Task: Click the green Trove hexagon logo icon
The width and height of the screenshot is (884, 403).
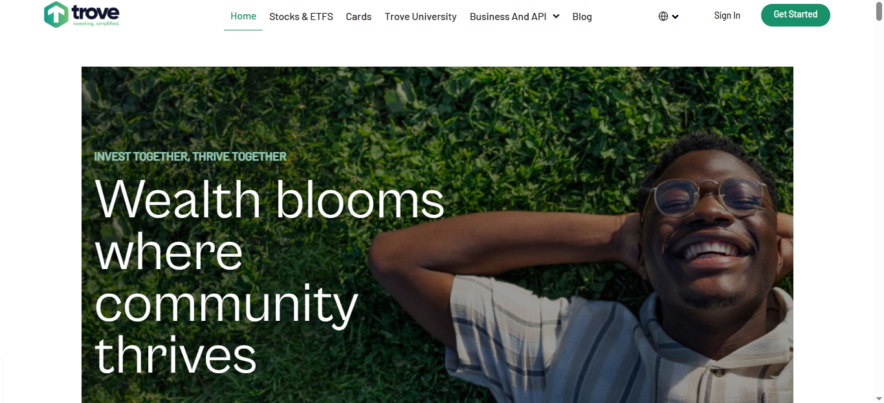Action: click(56, 14)
